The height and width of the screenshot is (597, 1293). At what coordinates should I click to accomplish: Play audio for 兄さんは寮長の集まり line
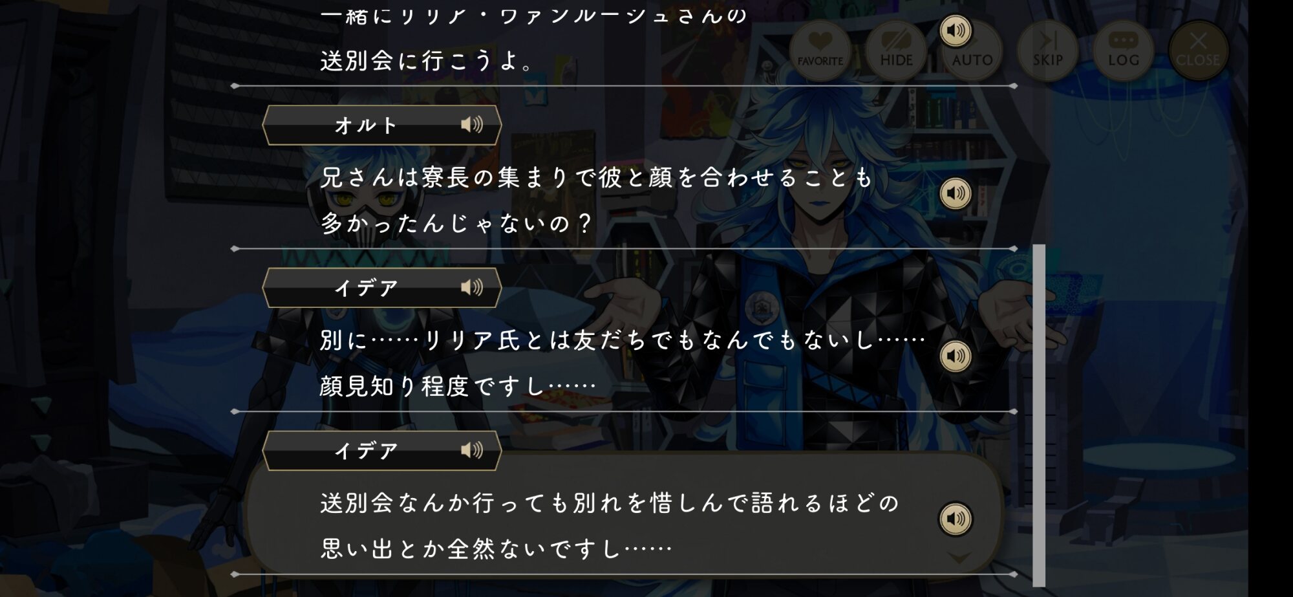[956, 193]
